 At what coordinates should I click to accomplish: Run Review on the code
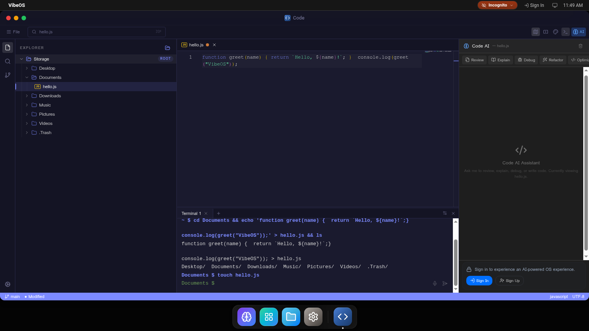[474, 60]
